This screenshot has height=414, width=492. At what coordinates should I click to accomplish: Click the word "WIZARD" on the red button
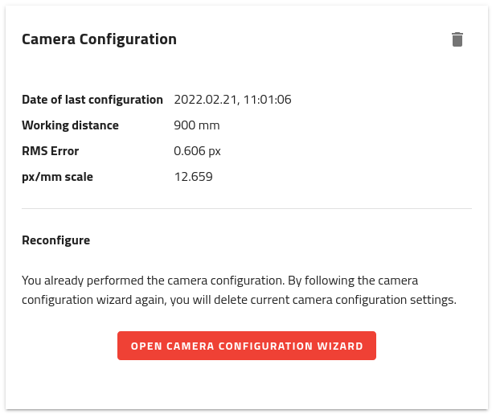[340, 346]
